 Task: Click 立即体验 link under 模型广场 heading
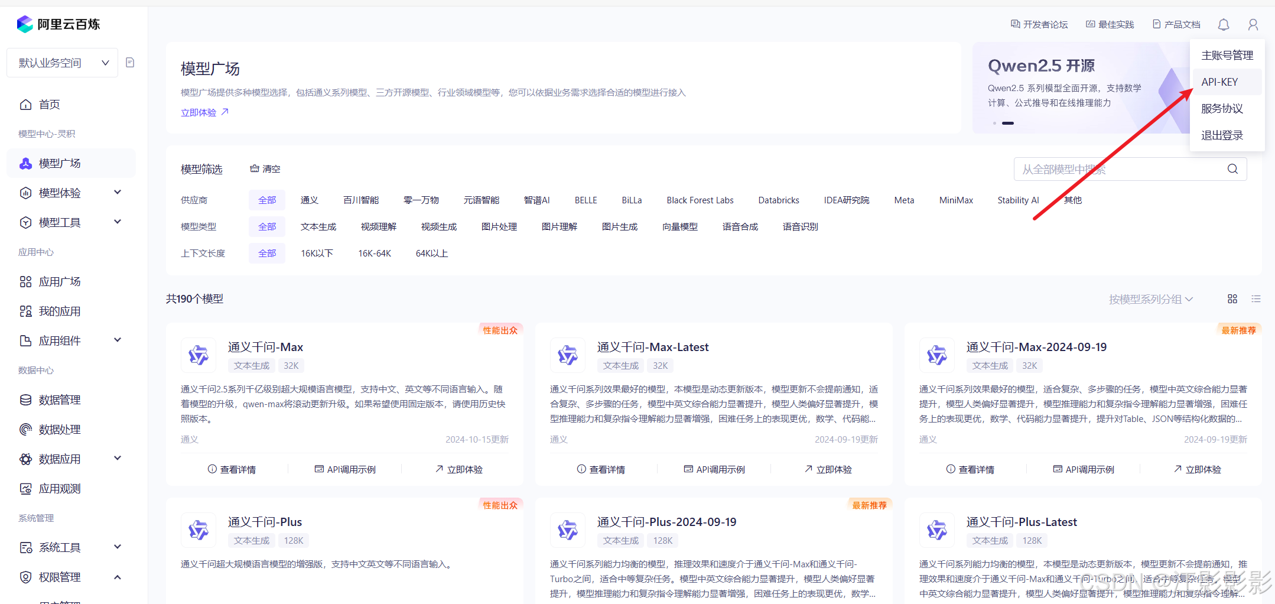(x=204, y=112)
